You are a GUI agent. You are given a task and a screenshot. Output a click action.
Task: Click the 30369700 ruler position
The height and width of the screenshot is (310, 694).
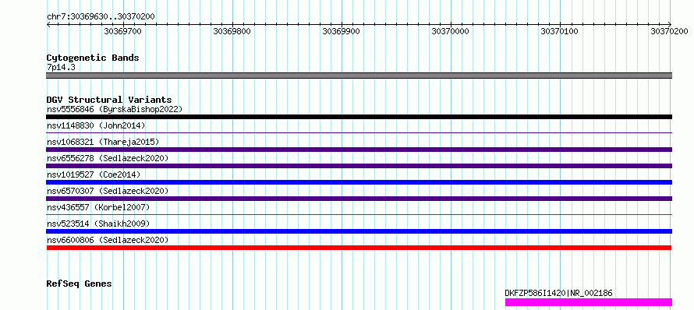[x=122, y=31]
